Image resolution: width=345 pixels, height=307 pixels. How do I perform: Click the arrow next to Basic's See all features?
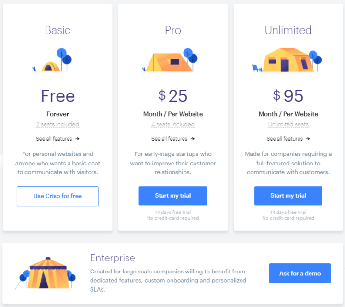pyautogui.click(x=78, y=139)
